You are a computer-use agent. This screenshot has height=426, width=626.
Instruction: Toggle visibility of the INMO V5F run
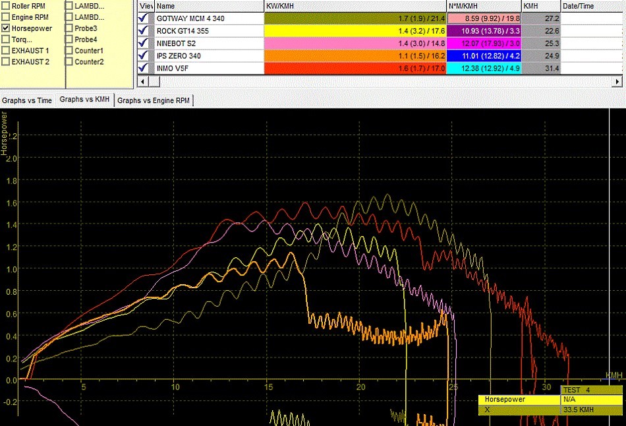[144, 69]
